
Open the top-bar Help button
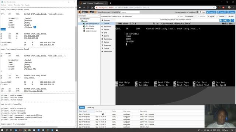pyautogui.click(x=202, y=12)
